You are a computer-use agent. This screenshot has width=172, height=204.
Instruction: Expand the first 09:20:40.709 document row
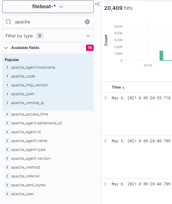click(x=105, y=141)
